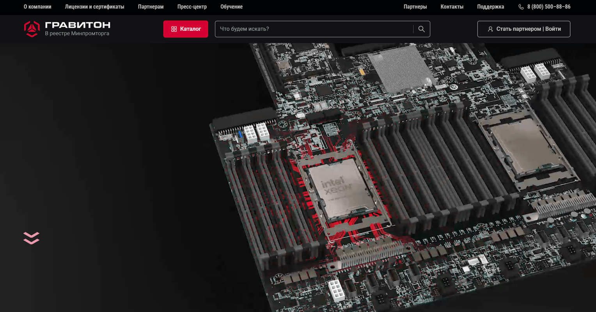Select Обучение in the top menu
The height and width of the screenshot is (312, 596).
click(x=231, y=7)
